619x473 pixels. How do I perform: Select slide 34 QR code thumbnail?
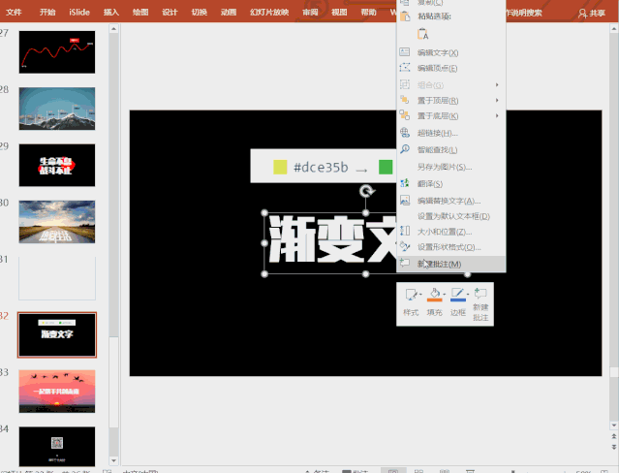[57, 447]
